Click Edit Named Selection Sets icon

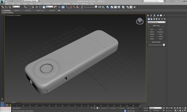pos(82,7)
